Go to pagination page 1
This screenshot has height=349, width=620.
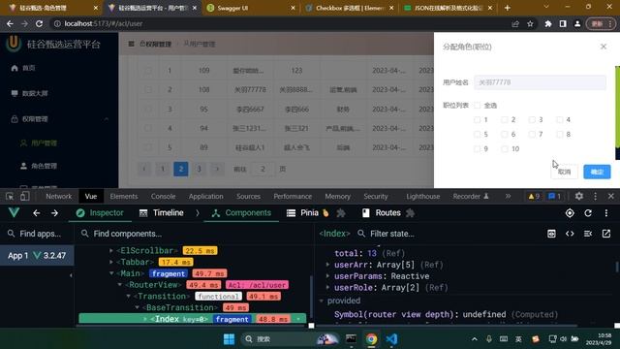point(162,169)
